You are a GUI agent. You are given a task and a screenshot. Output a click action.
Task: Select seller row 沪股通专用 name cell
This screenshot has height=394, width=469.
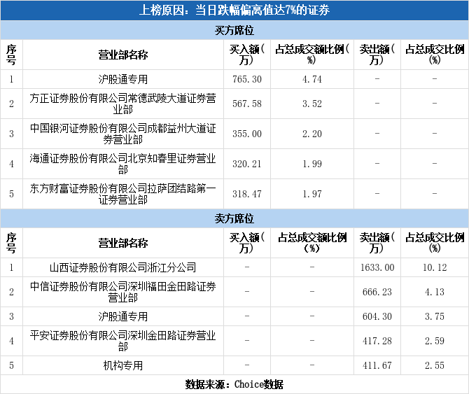pos(123,316)
